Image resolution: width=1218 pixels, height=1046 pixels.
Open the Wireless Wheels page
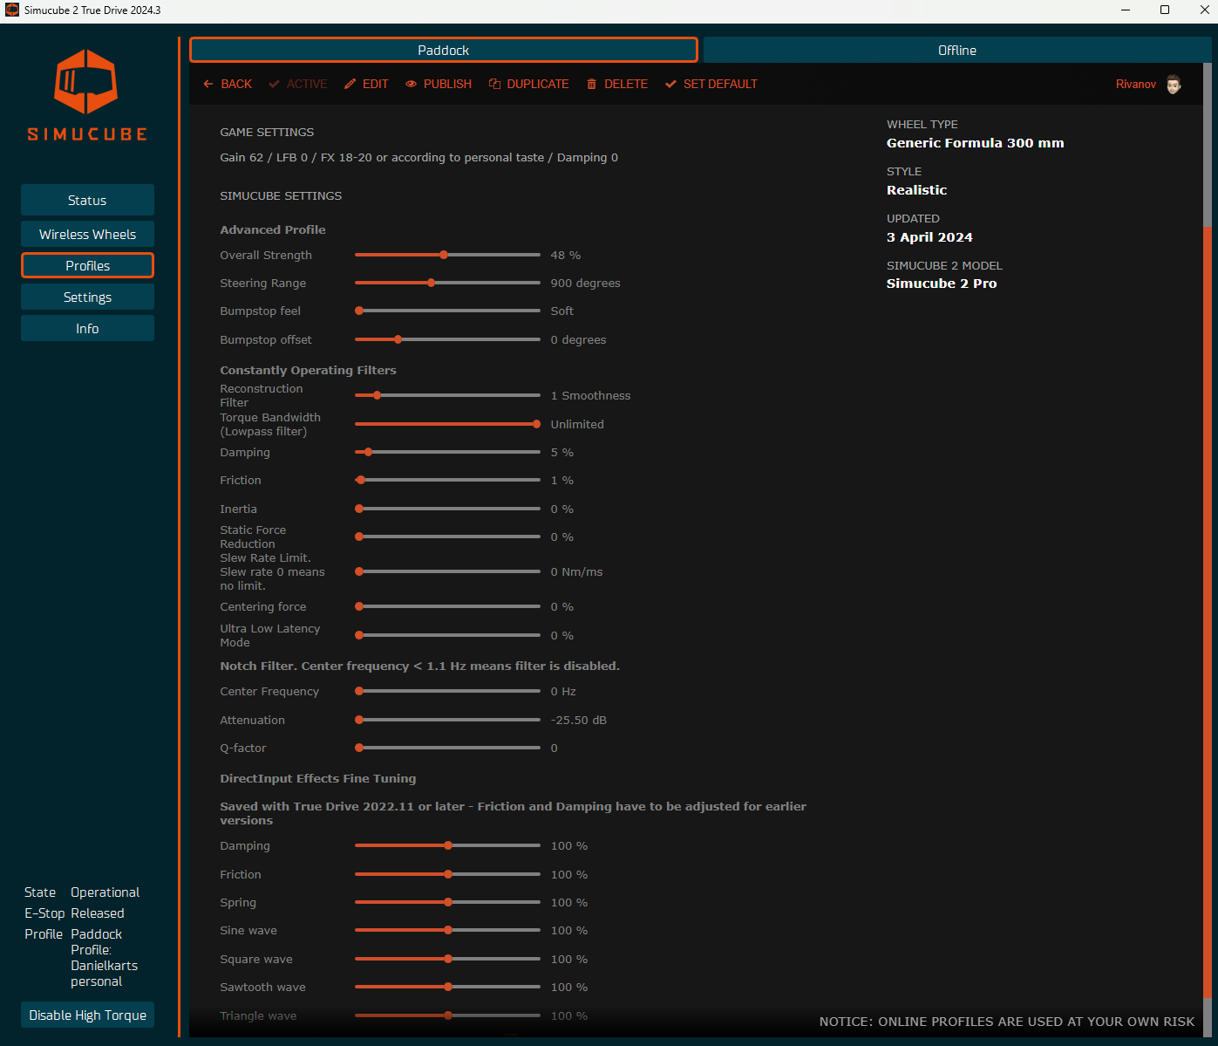pyautogui.click(x=87, y=234)
